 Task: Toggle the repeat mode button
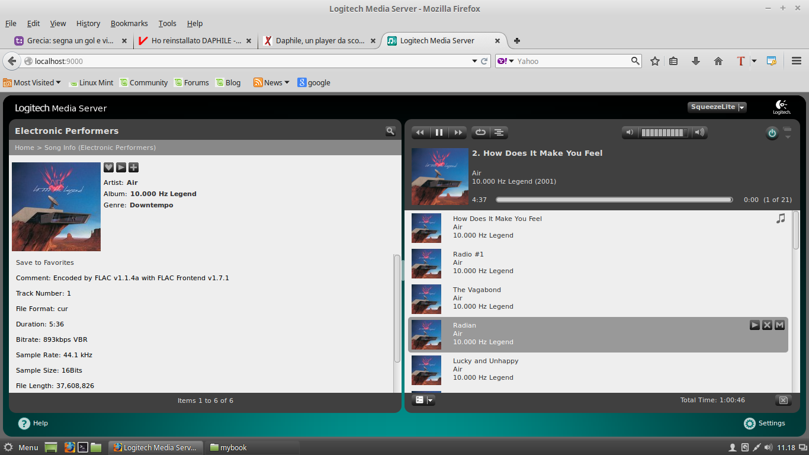pyautogui.click(x=480, y=133)
